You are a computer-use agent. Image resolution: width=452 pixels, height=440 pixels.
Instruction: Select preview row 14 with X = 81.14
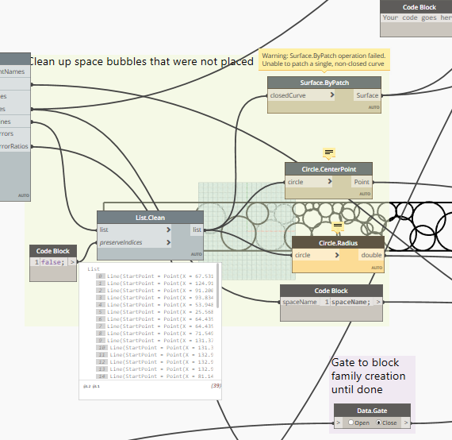(155, 376)
